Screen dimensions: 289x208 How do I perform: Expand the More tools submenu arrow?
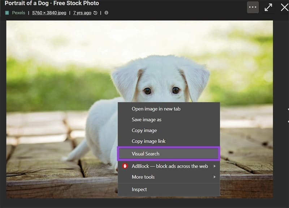(215, 177)
